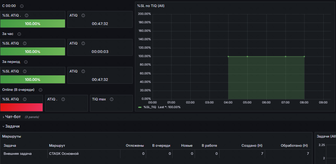336x164 pixels.
Task: Click info icon next to 'Online (В очереди)'
Action: (40, 90)
